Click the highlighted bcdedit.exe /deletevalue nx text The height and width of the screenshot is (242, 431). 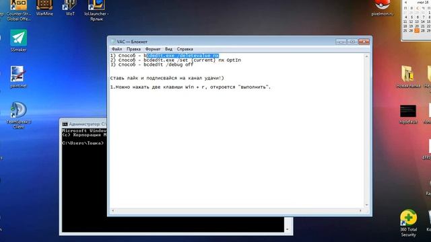(183, 55)
